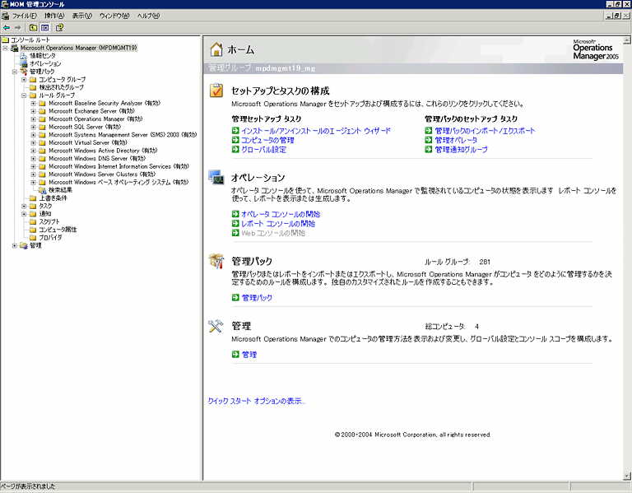Click green arrow beside グローバル設定
This screenshot has height=493, width=632.
click(236, 150)
